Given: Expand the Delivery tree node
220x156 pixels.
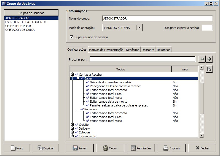Looking at the screenshot, I should tap(73, 128).
